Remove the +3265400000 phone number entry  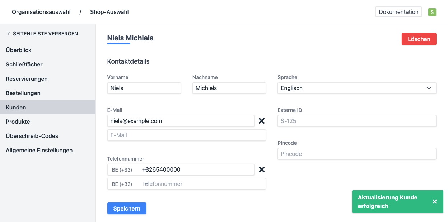click(262, 169)
